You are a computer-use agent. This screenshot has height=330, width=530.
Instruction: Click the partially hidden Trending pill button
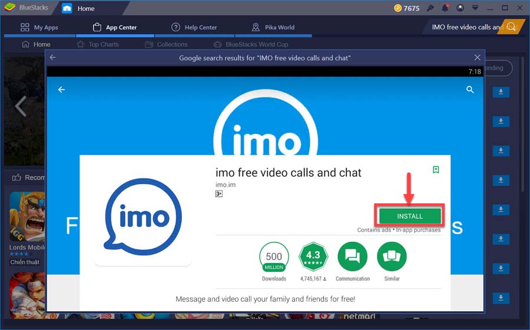[x=499, y=68]
